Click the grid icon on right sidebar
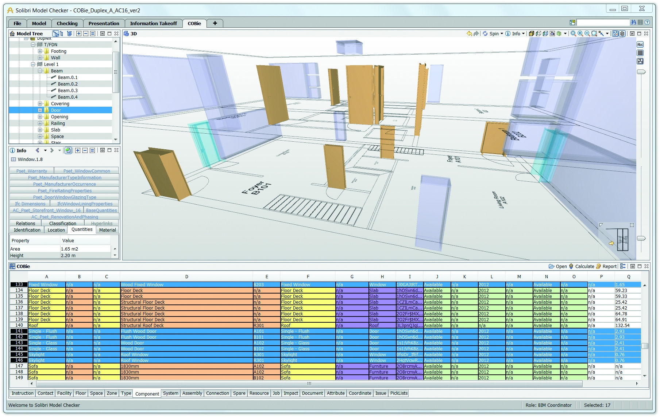The height and width of the screenshot is (417, 660). point(640,53)
